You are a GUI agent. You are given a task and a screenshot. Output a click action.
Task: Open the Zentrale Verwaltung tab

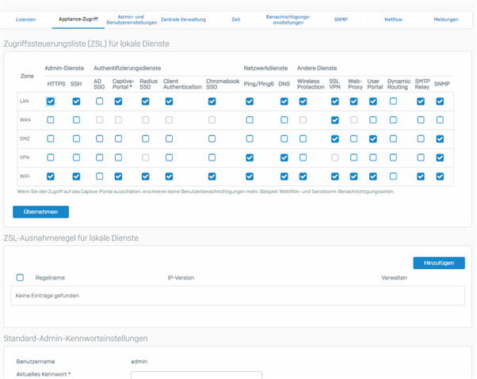pyautogui.click(x=184, y=20)
